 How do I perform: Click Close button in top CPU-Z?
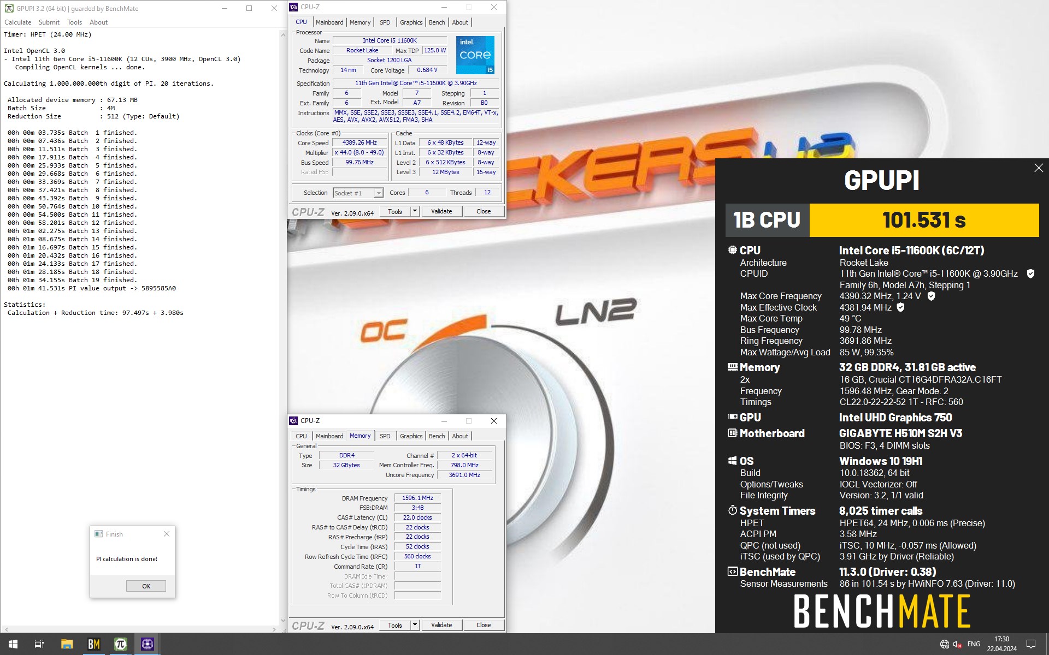point(484,211)
